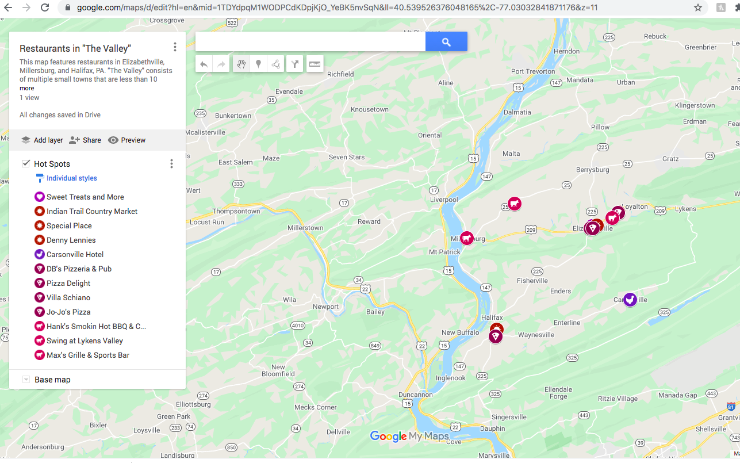Open the map Preview
The image size is (740, 463).
point(127,140)
